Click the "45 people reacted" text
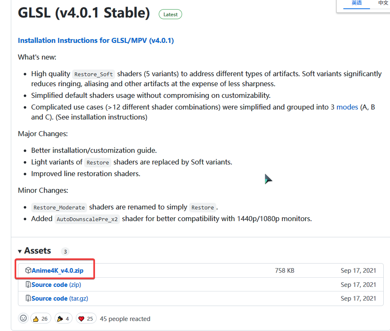The height and width of the screenshot is (331, 390). 125,319
